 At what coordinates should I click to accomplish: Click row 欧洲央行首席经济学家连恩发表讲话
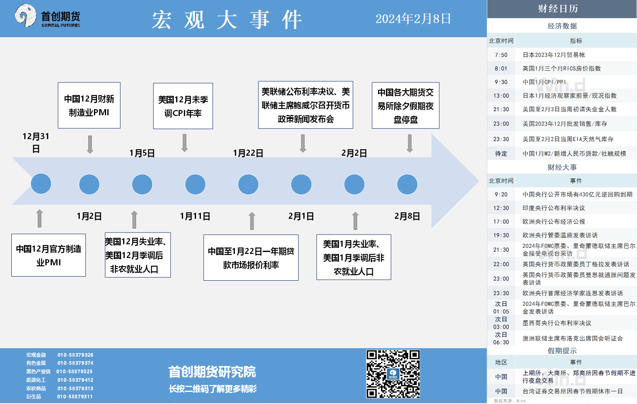[x=562, y=293]
